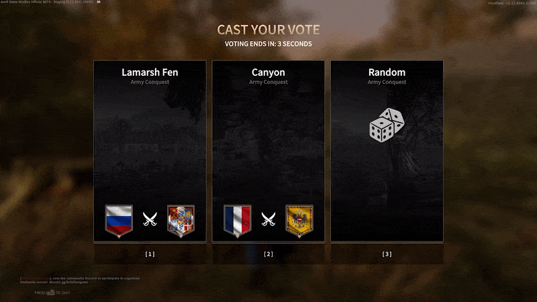This screenshot has height=302, width=537.
Task: Click Army Conquest label under Canyon
Action: (268, 82)
